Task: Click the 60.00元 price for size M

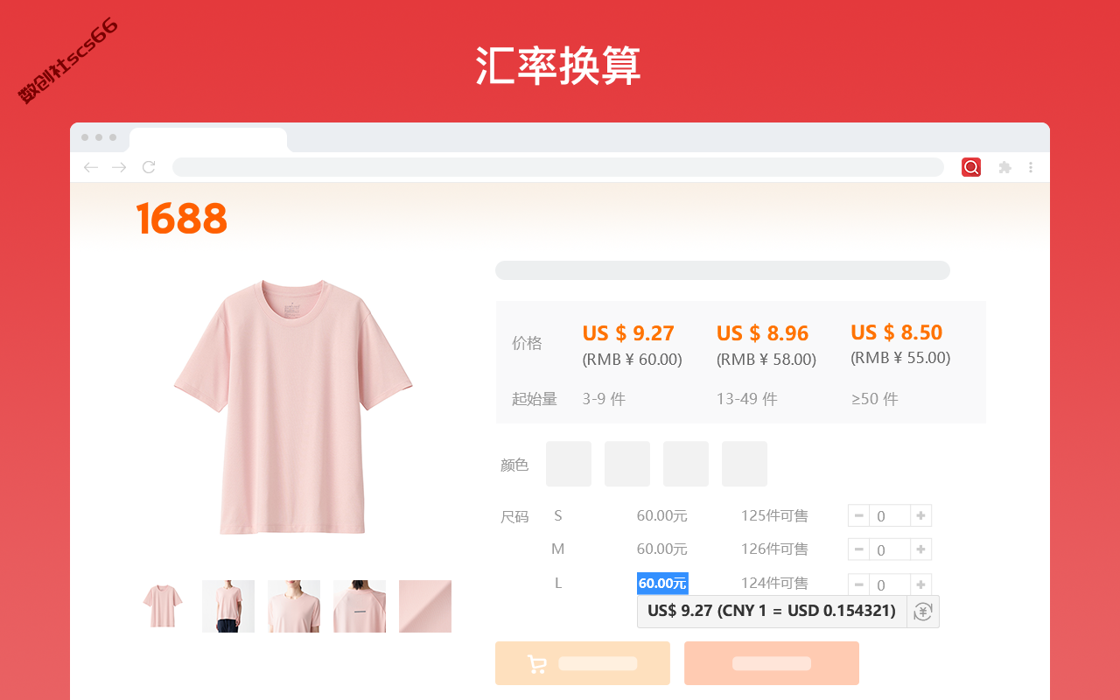Action: pyautogui.click(x=662, y=549)
